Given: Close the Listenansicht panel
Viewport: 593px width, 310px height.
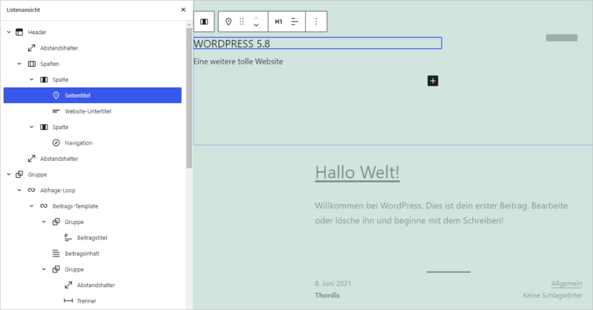Looking at the screenshot, I should (183, 10).
